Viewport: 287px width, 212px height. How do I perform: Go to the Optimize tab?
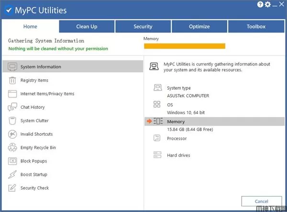pos(199,27)
